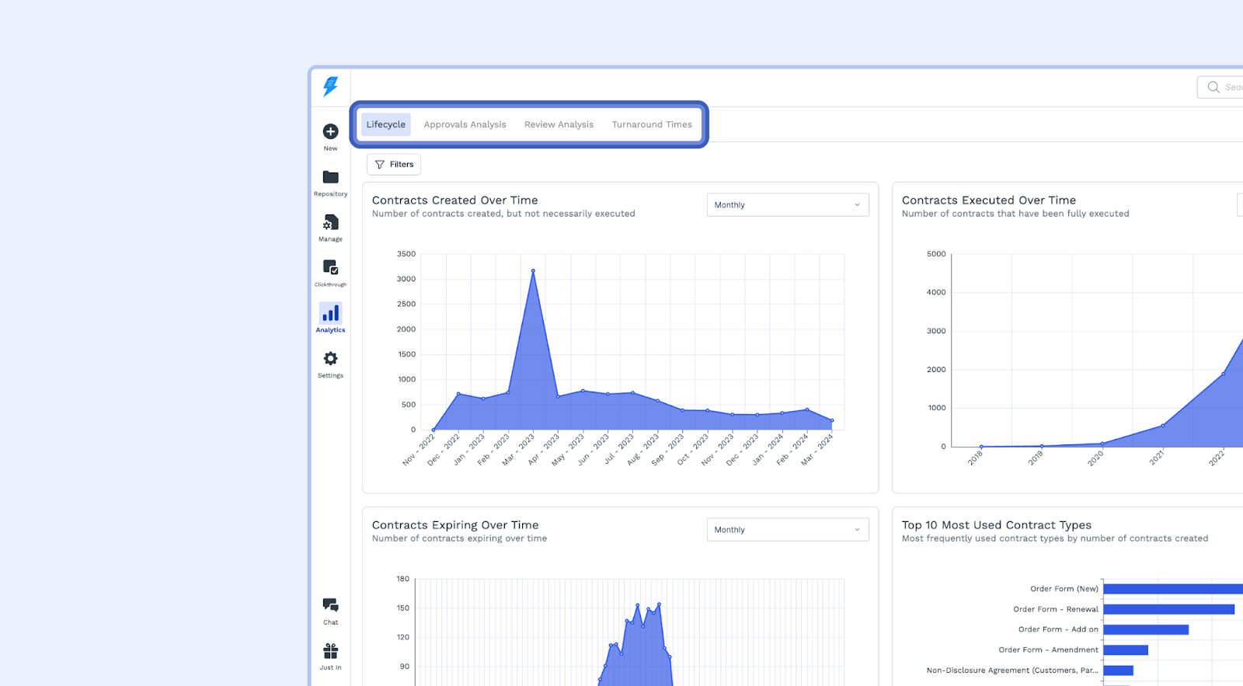Click the Order Form - Amendment bar

coord(1125,650)
